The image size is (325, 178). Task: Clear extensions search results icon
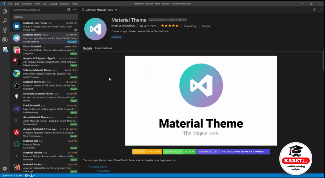pos(69,10)
